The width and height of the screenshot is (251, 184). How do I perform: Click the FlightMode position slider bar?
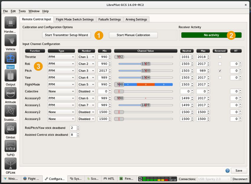(144, 84)
